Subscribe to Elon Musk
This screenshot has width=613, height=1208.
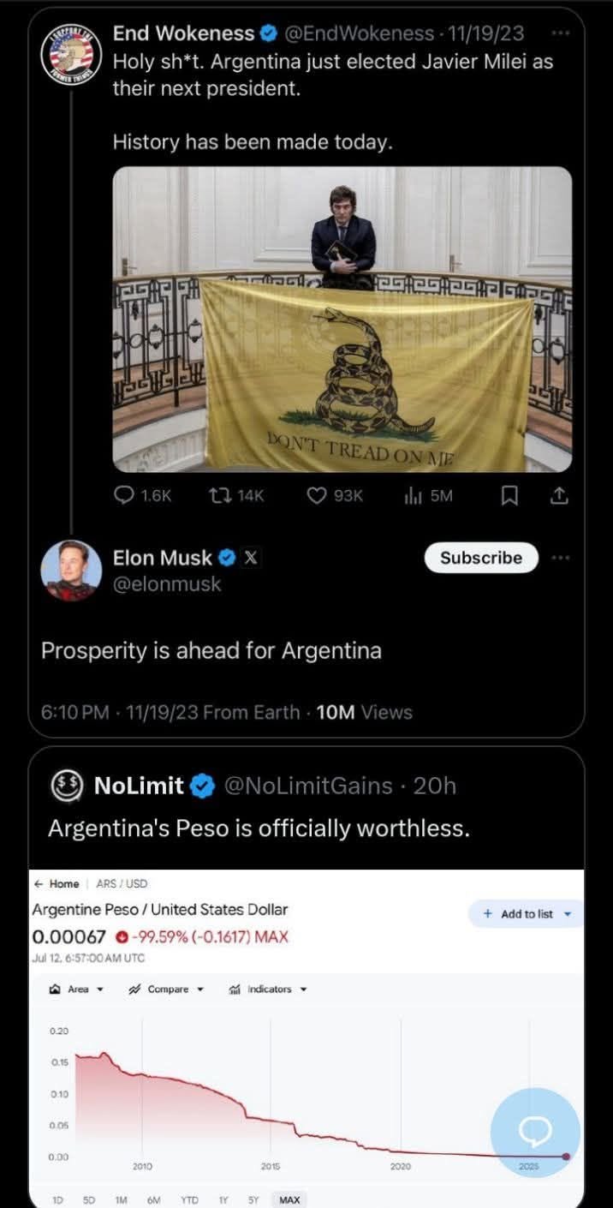coord(481,558)
